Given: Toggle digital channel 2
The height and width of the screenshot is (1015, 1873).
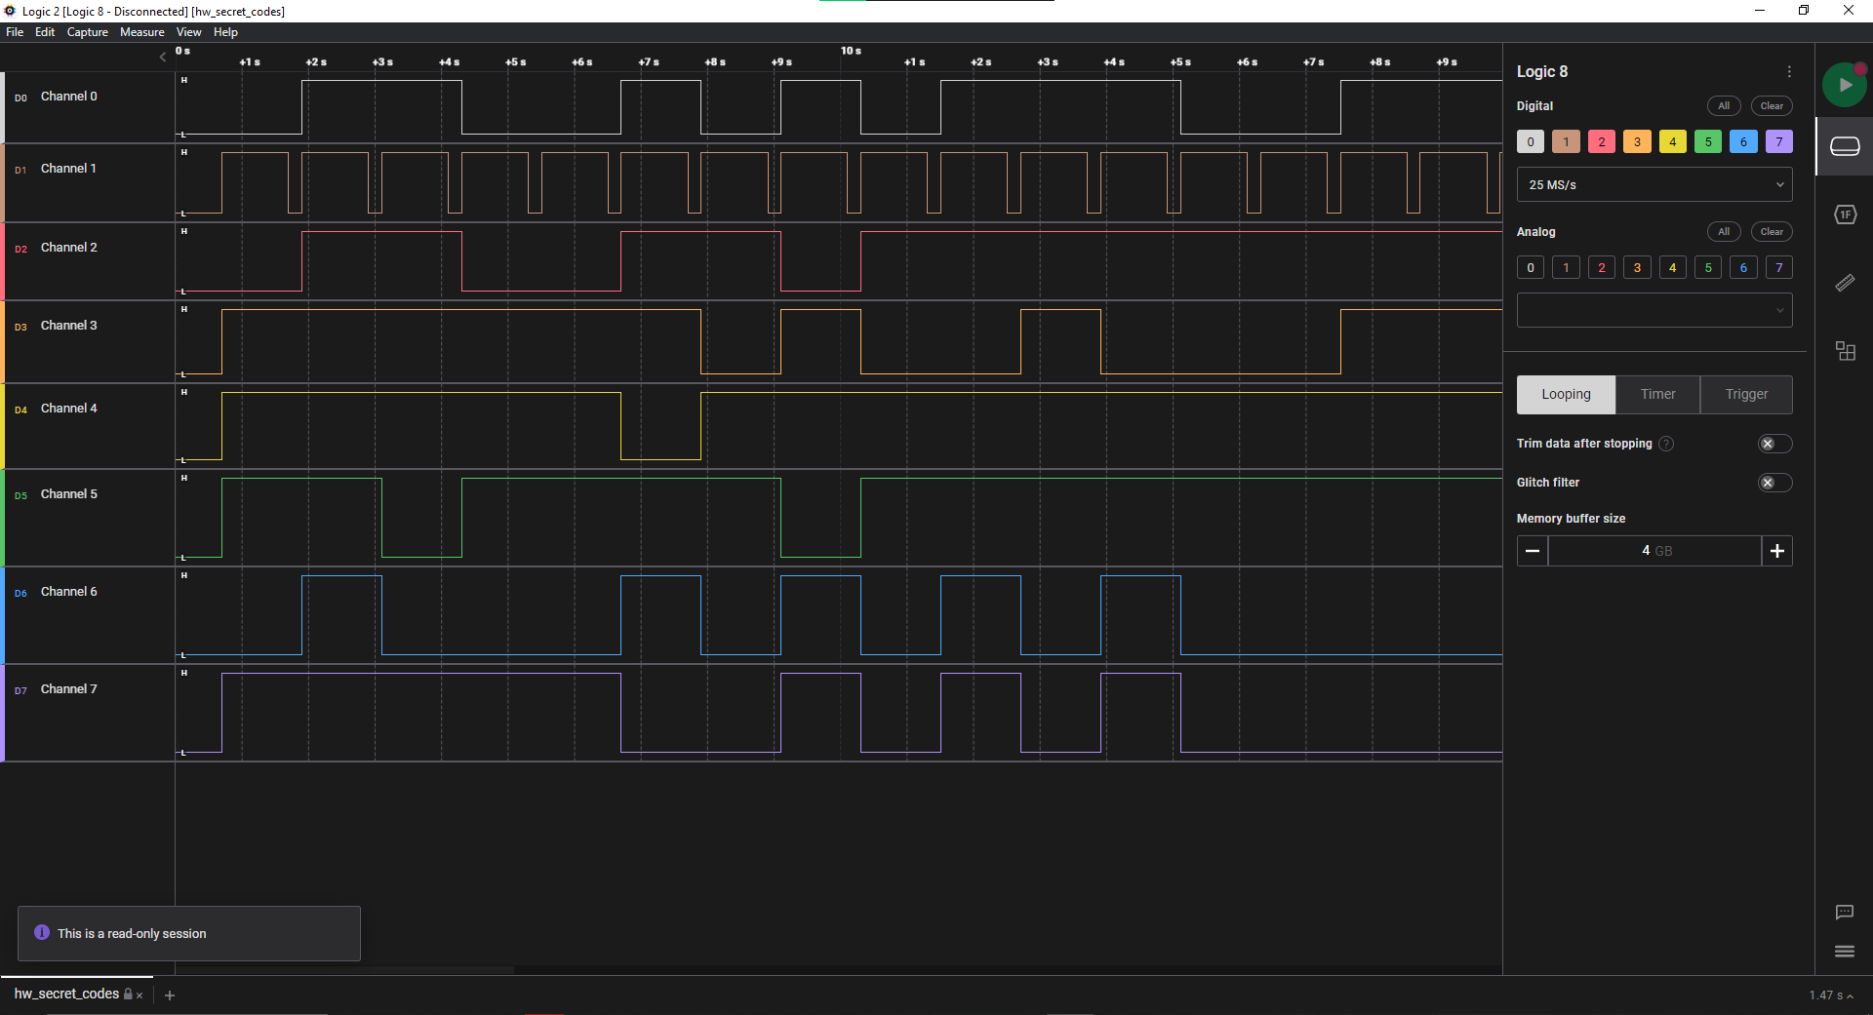Looking at the screenshot, I should [x=1602, y=142].
